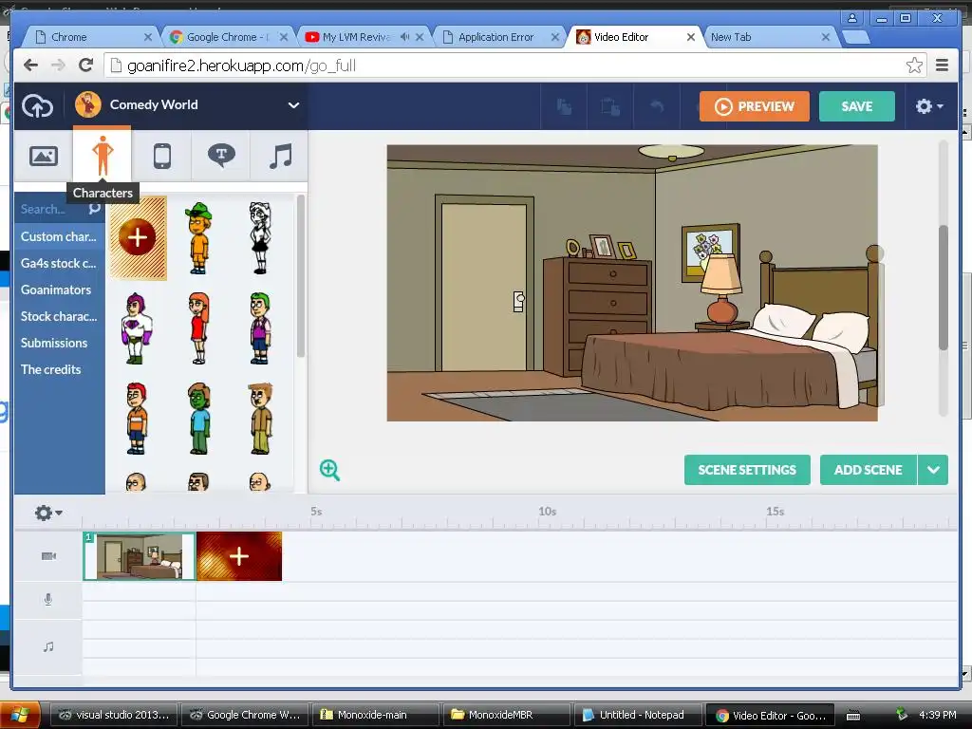Click the browser back arrow
The width and height of the screenshot is (972, 729).
(x=31, y=65)
